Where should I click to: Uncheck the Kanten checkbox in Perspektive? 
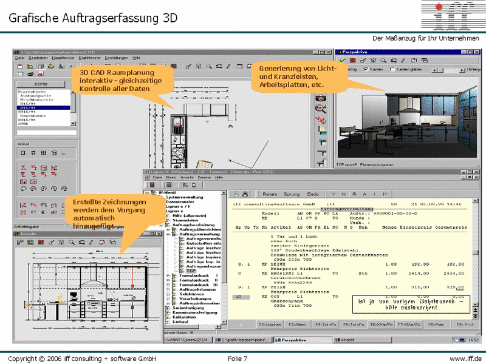[366, 69]
